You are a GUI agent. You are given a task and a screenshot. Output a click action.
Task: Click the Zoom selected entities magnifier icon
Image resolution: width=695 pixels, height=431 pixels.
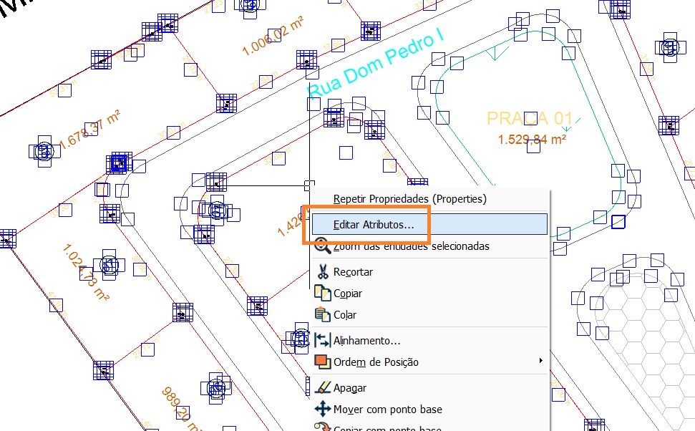click(x=322, y=246)
